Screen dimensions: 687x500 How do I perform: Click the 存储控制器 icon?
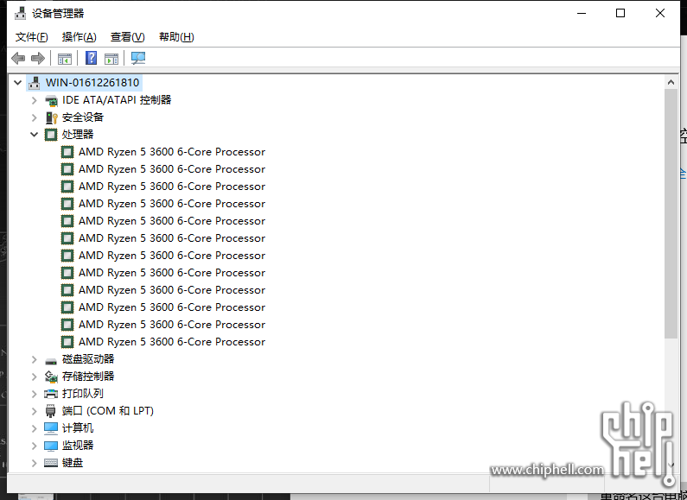pyautogui.click(x=51, y=377)
